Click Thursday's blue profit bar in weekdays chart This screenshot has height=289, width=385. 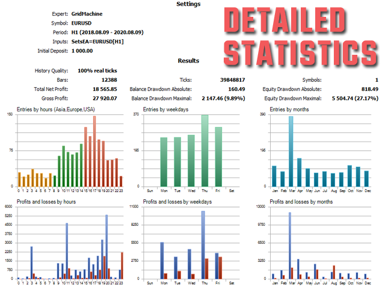203,246
